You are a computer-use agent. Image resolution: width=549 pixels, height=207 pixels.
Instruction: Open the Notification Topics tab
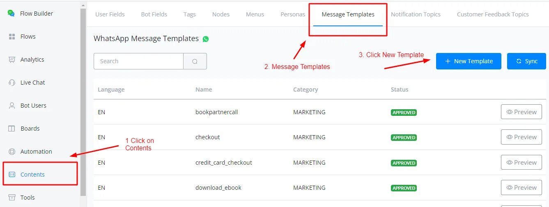pyautogui.click(x=416, y=14)
